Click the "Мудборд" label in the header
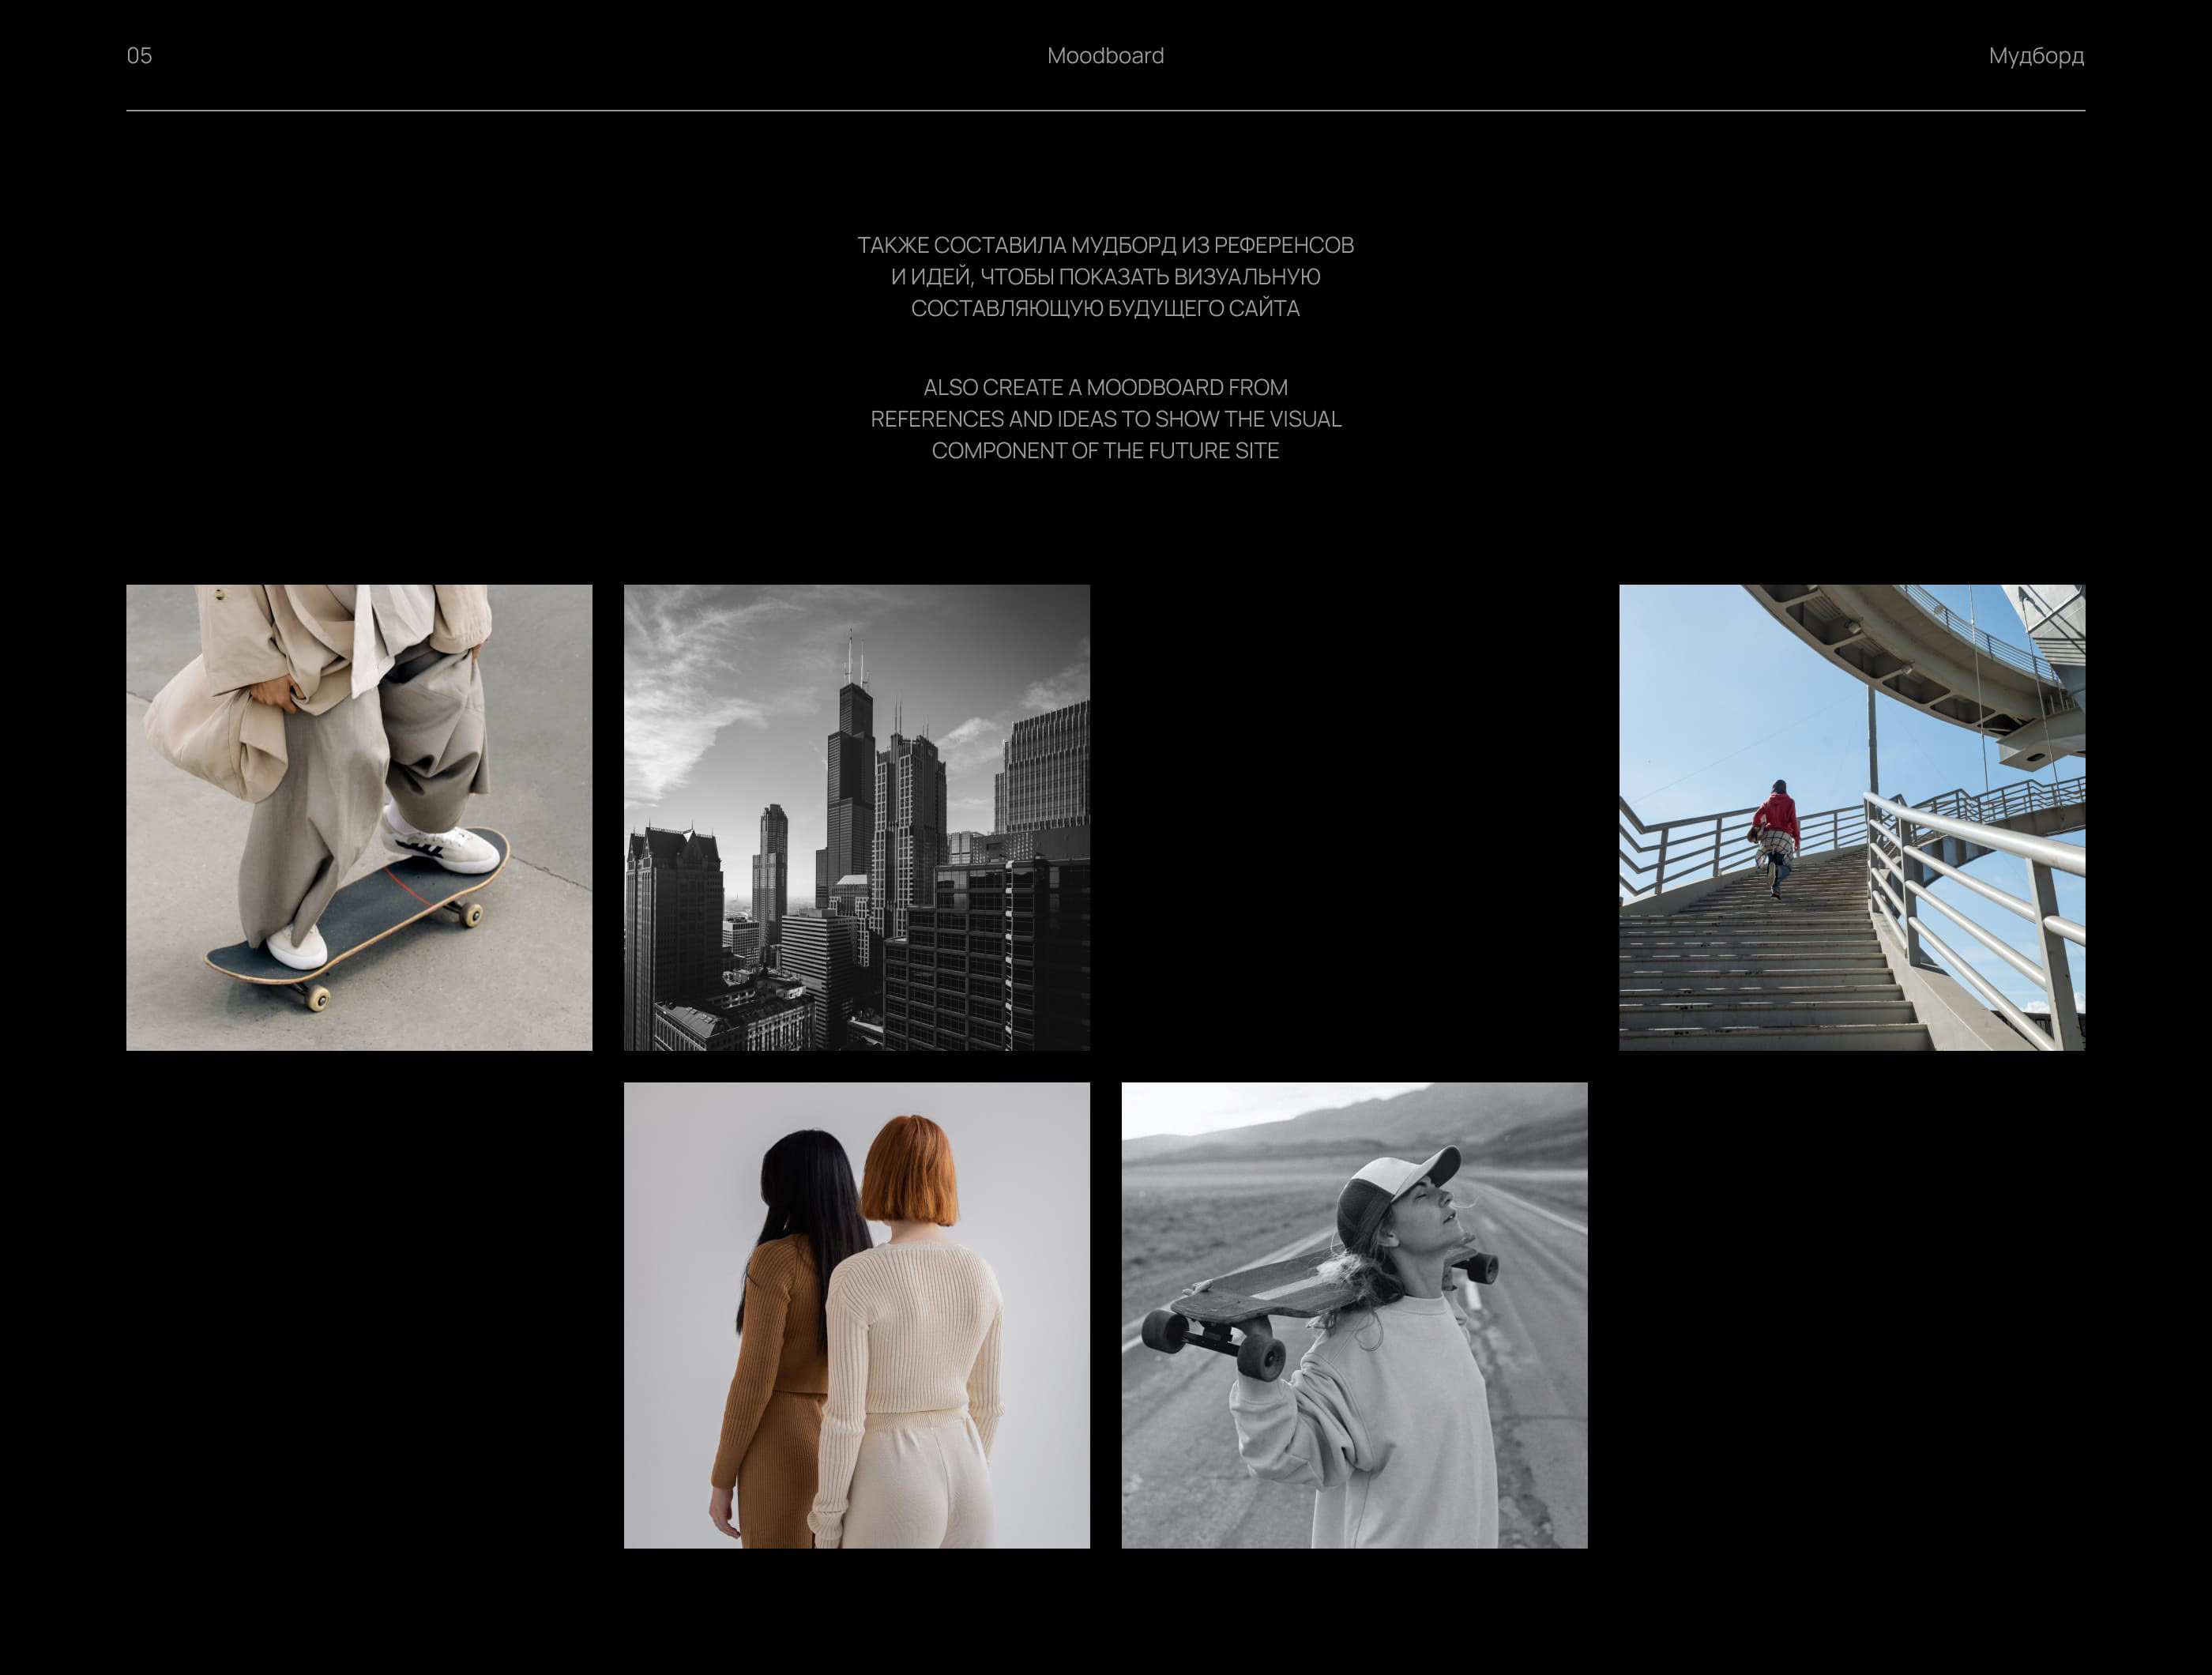Image resolution: width=2212 pixels, height=1675 pixels. (2035, 56)
